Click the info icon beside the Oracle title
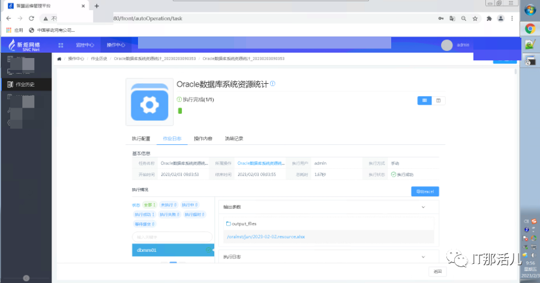The image size is (540, 283). 273,83
